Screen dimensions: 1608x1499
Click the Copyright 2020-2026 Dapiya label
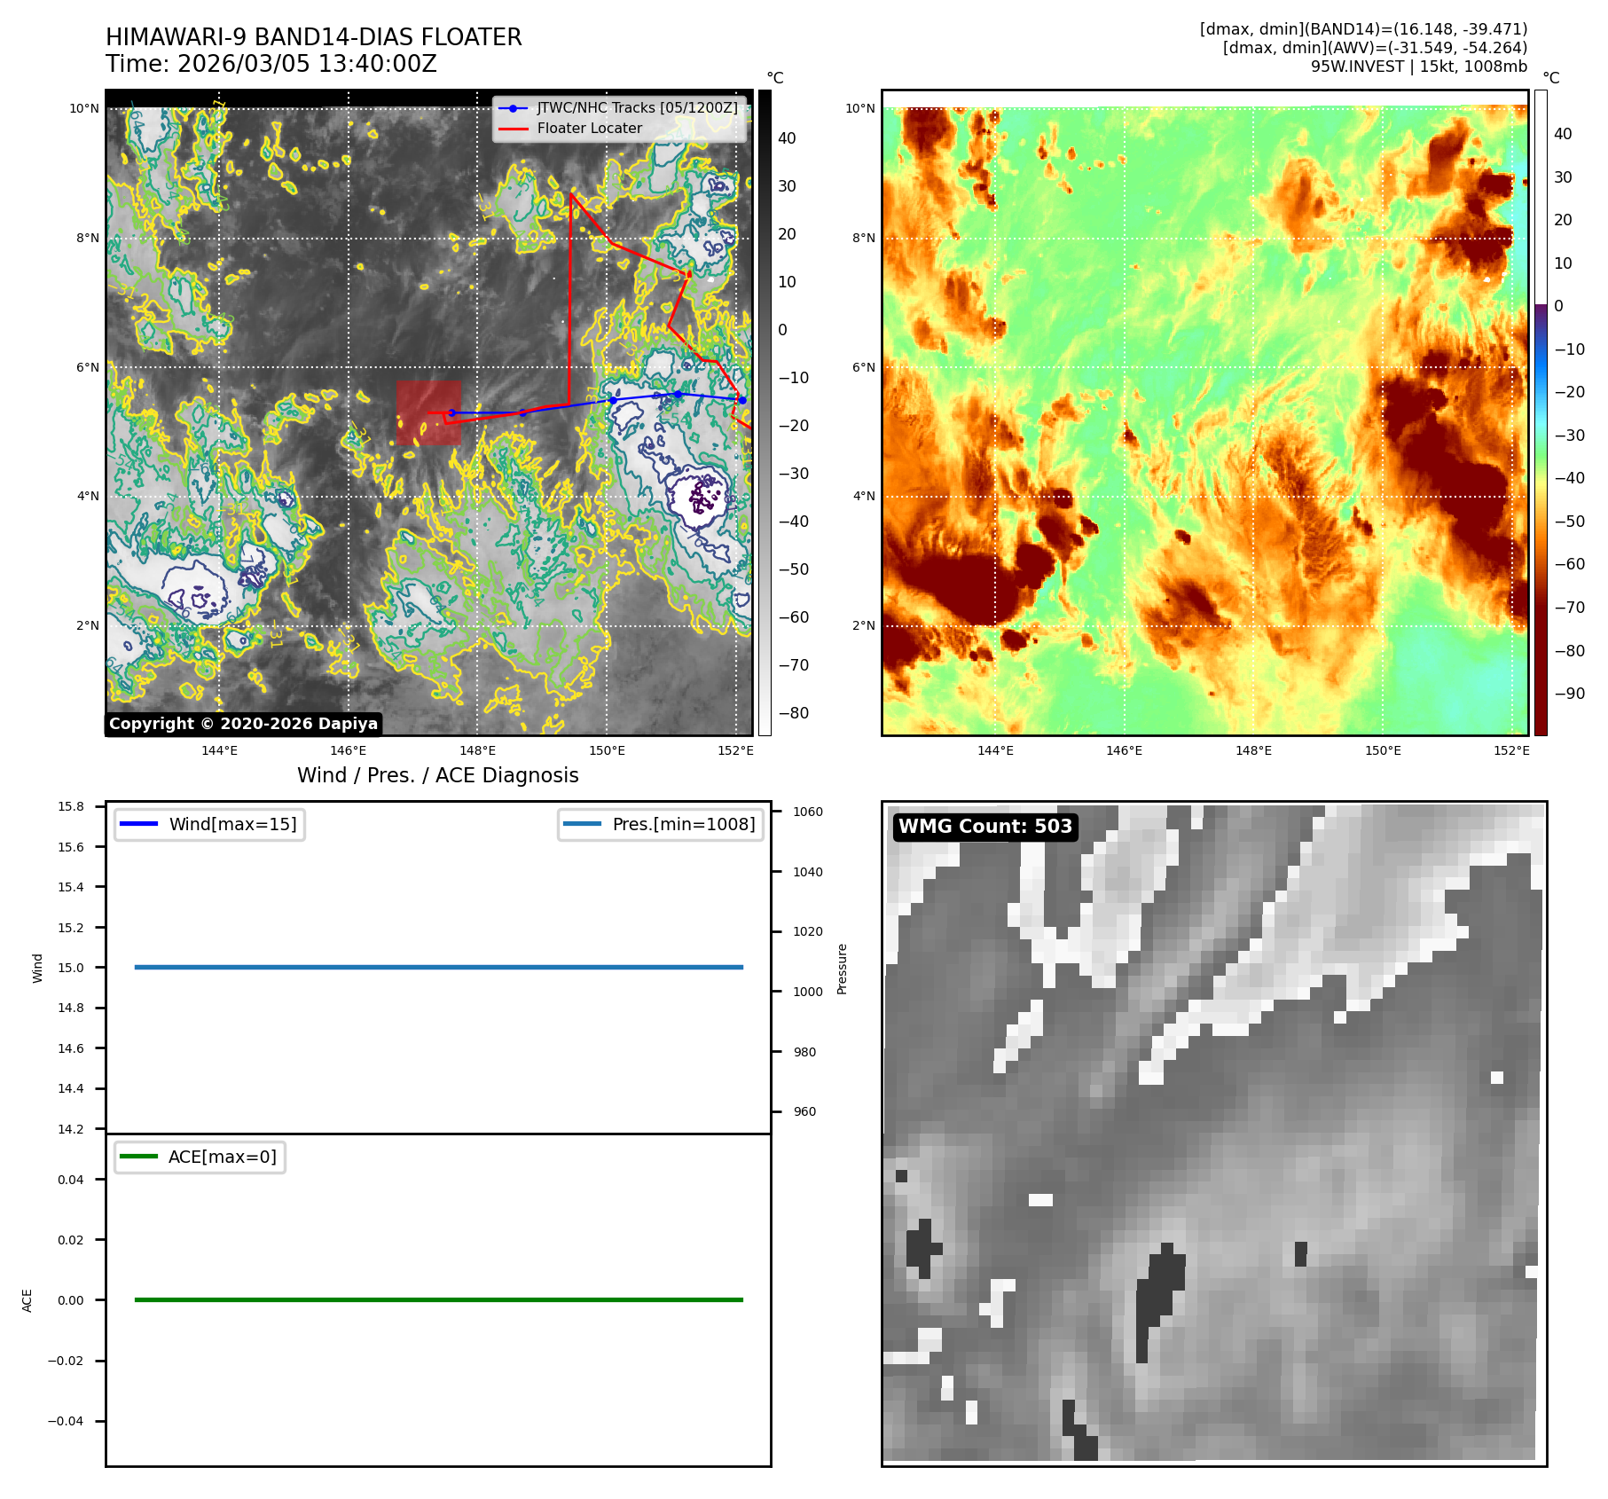click(x=243, y=724)
